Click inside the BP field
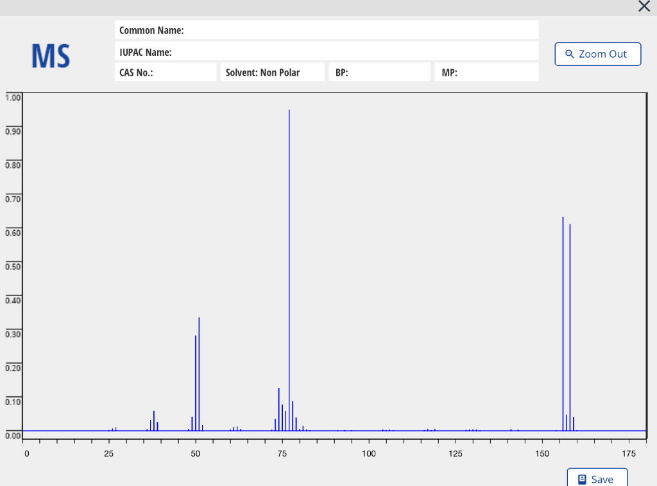657x486 pixels. pos(379,72)
